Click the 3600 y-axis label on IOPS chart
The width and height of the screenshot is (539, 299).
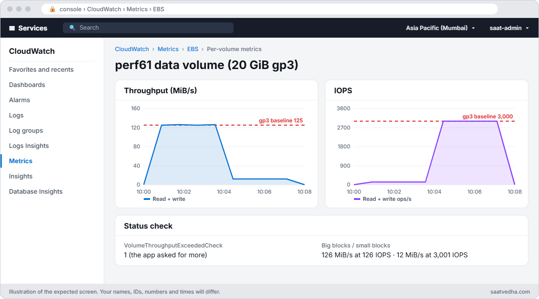pyautogui.click(x=344, y=108)
